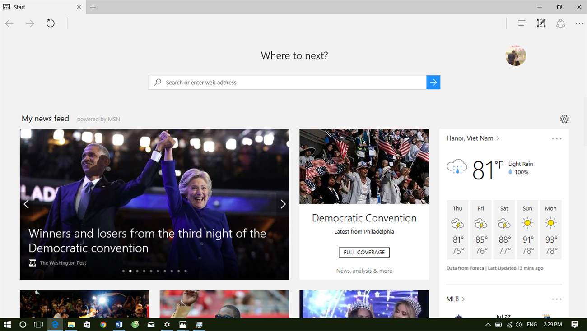Open the Winners and losers headline

[x=147, y=241]
